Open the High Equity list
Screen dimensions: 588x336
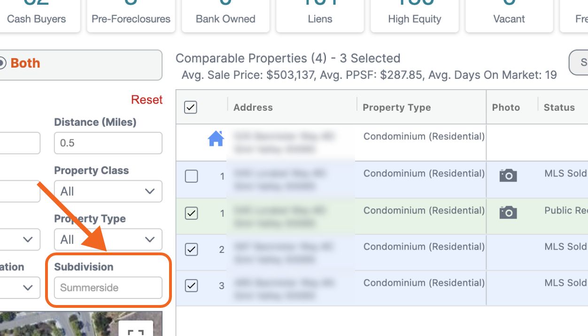tap(415, 19)
